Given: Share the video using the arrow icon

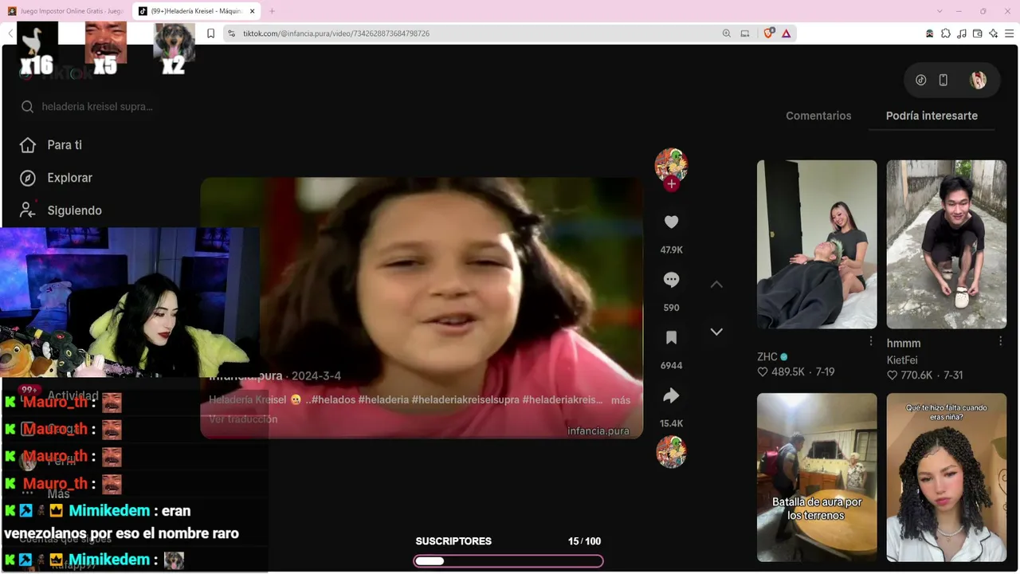Looking at the screenshot, I should tap(671, 395).
